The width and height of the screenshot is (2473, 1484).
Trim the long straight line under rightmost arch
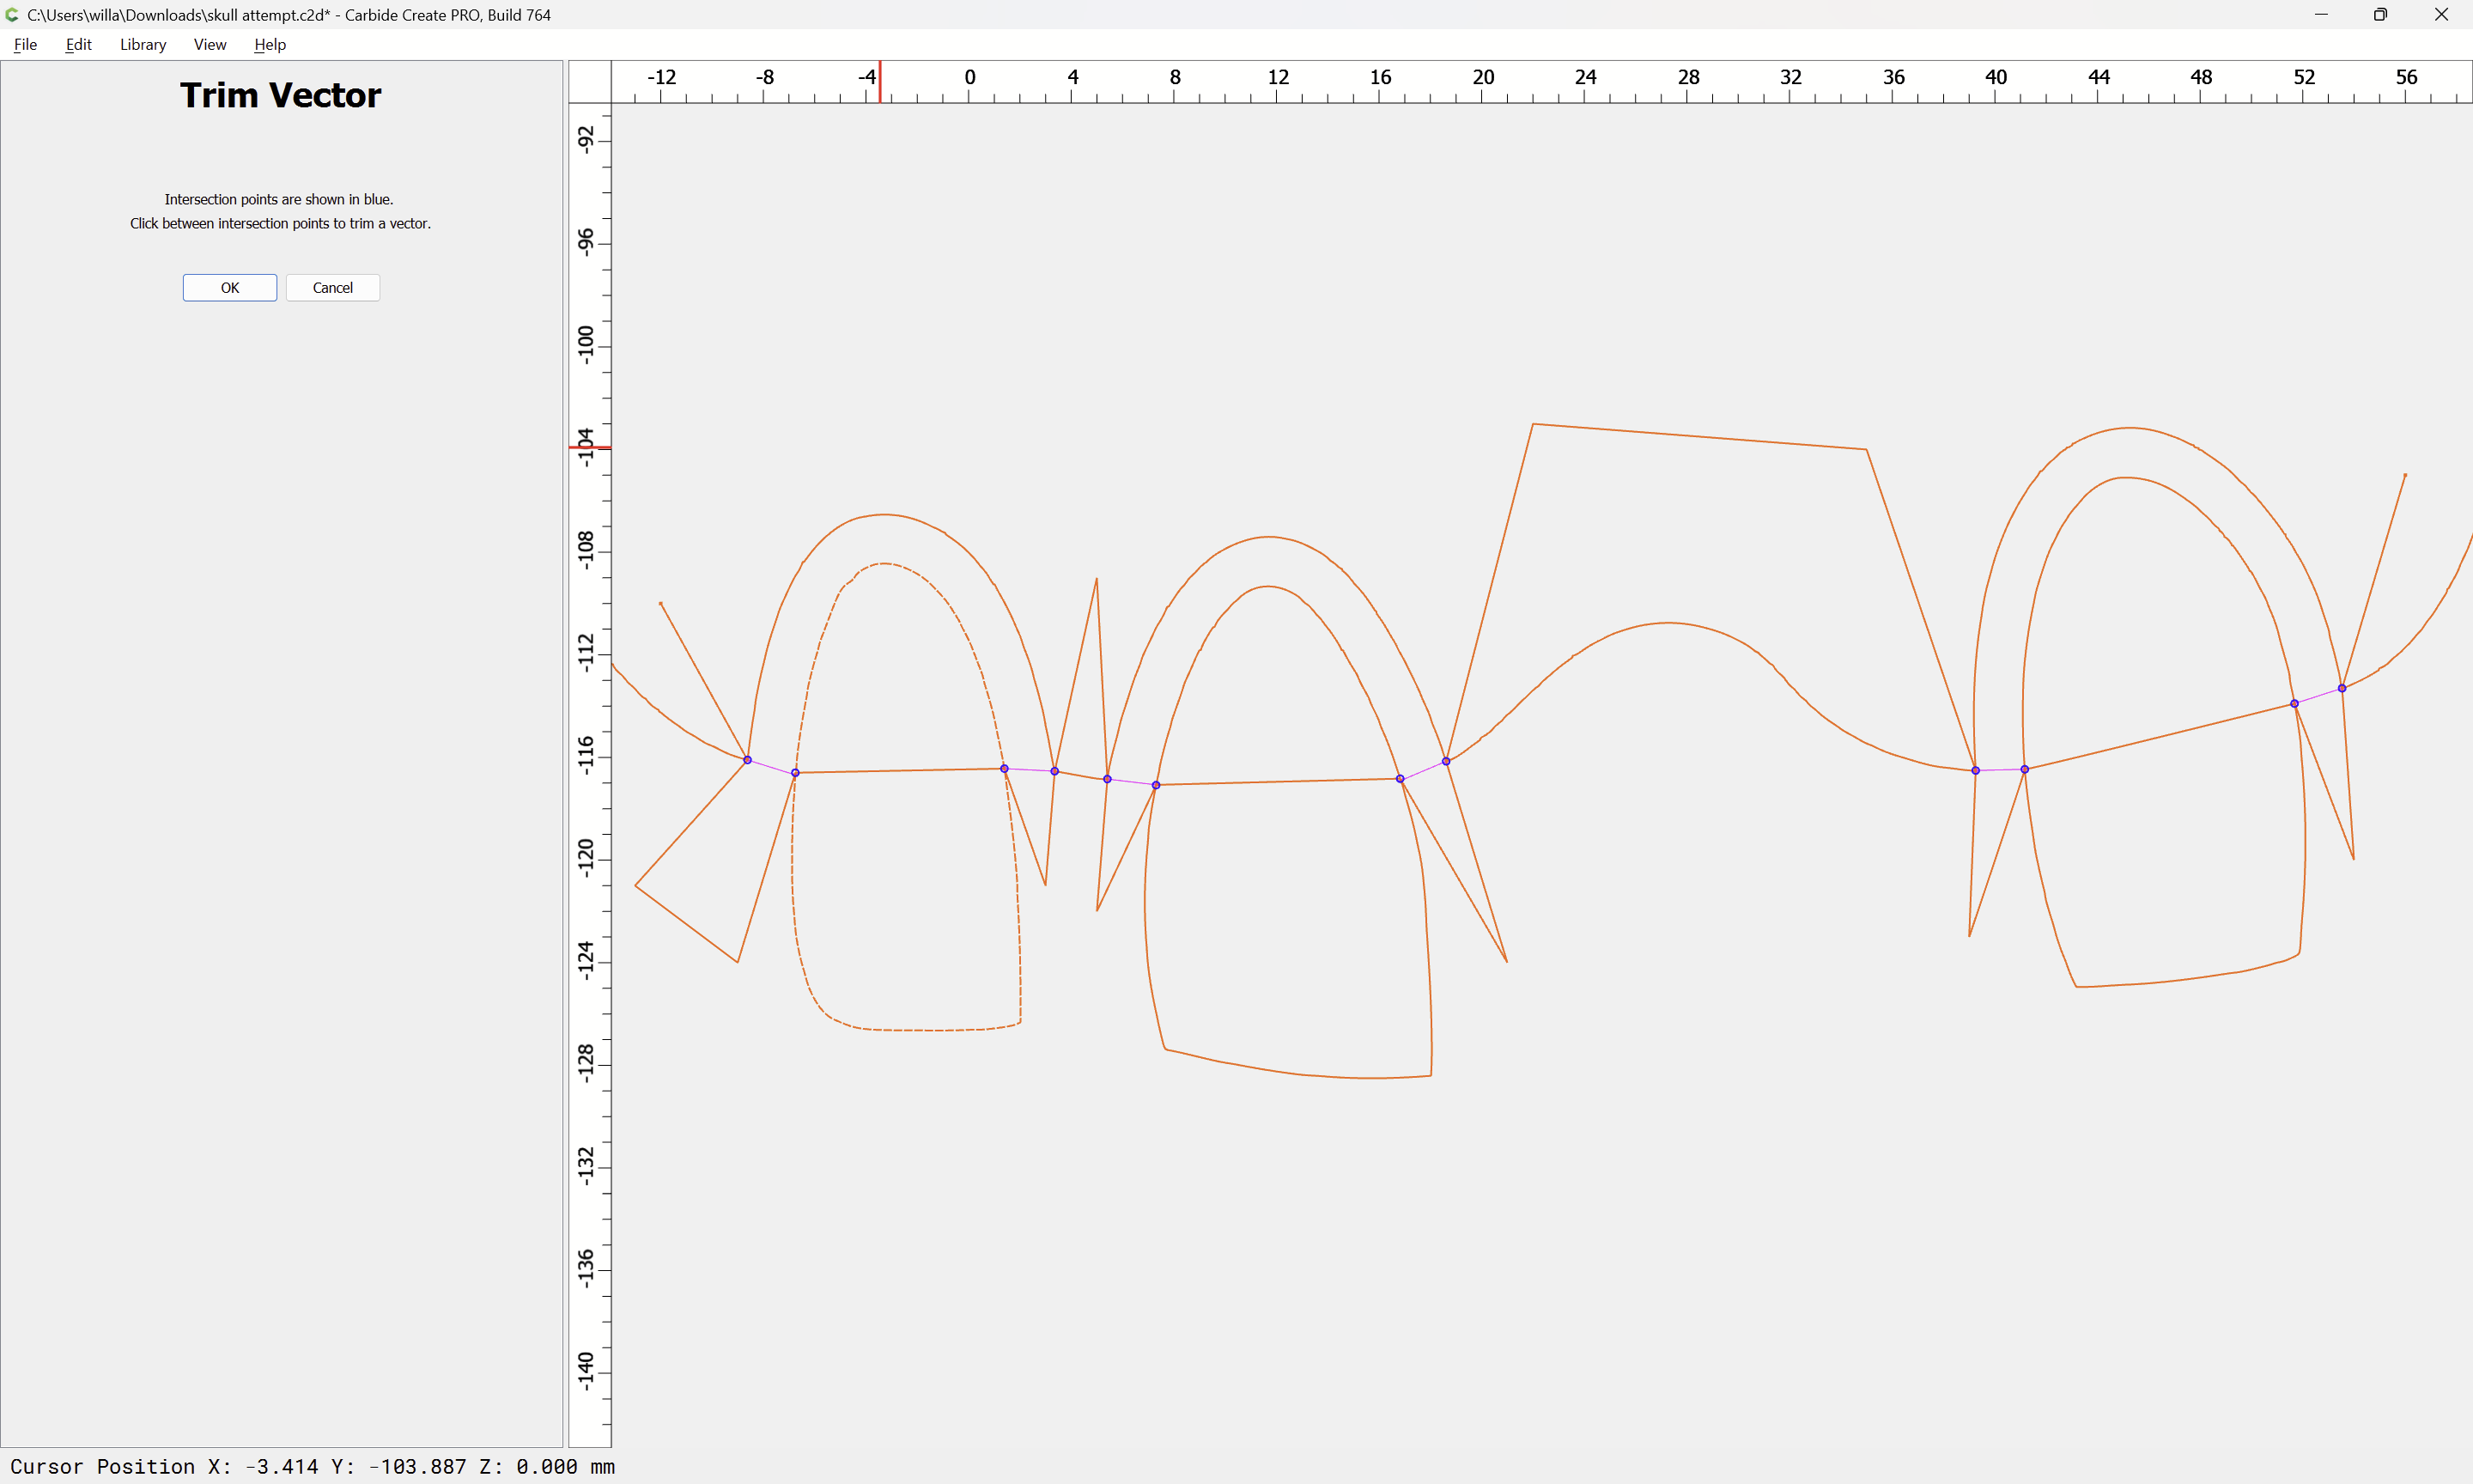(2159, 737)
